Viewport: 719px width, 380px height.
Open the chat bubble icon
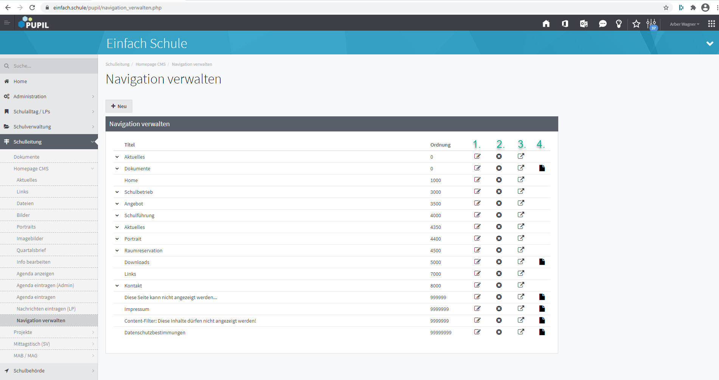pyautogui.click(x=603, y=24)
